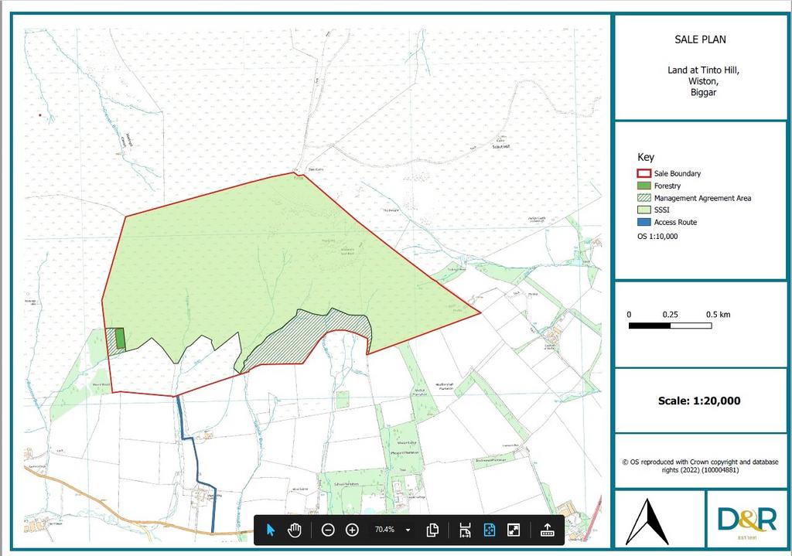Open the page thumbnails icon
792x556 pixels.
(x=432, y=530)
